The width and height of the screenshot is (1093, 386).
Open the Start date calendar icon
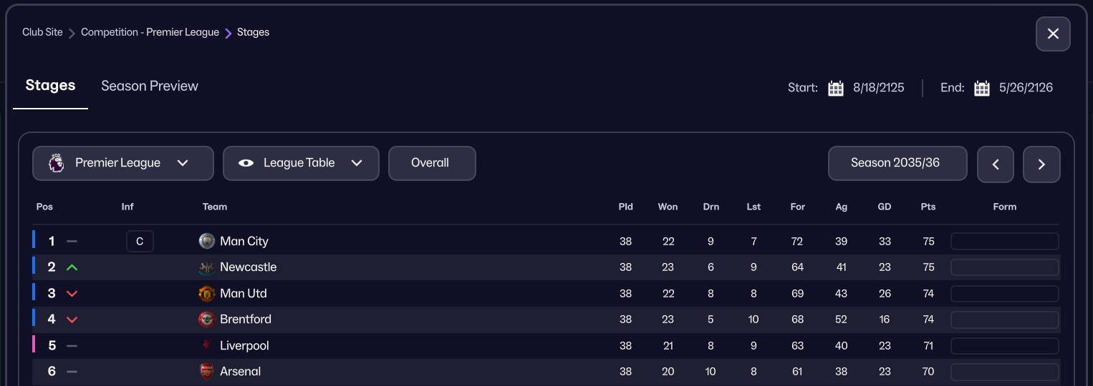pyautogui.click(x=835, y=88)
